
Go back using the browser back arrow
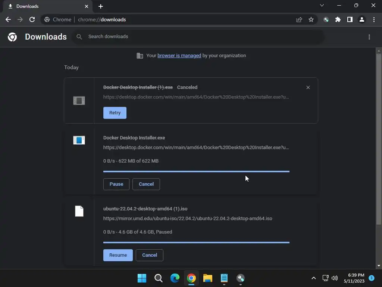tap(8, 19)
